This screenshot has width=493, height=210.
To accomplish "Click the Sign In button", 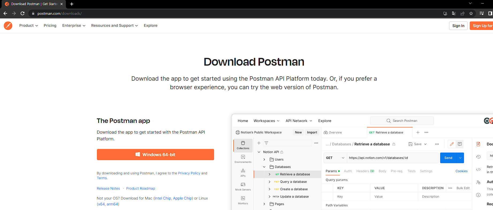I will pos(458,26).
